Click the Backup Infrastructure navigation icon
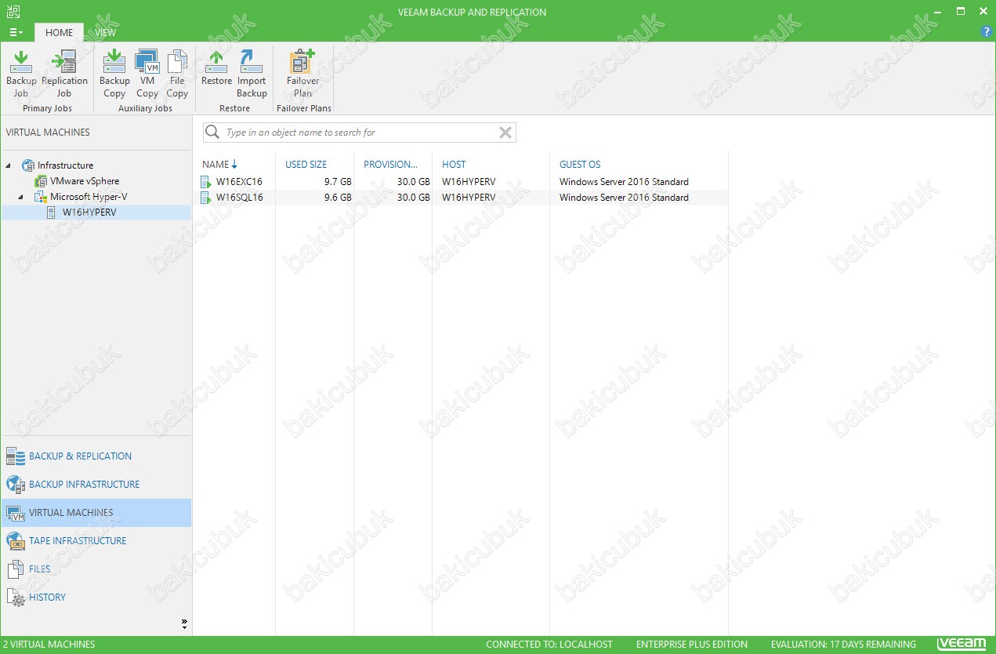Viewport: 996px width, 654px height. tap(16, 485)
